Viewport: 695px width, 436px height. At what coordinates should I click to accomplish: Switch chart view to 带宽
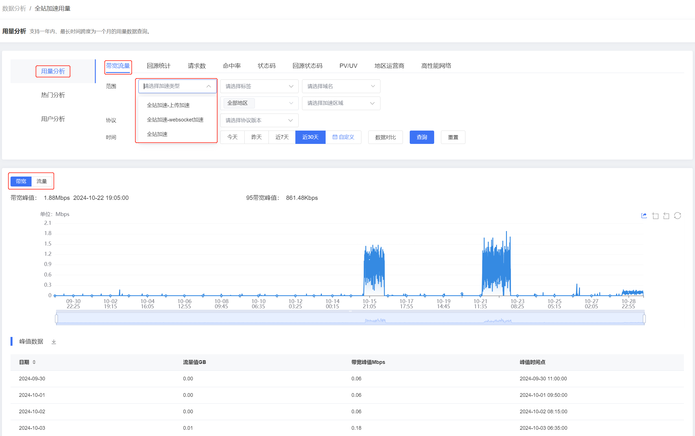pyautogui.click(x=21, y=181)
